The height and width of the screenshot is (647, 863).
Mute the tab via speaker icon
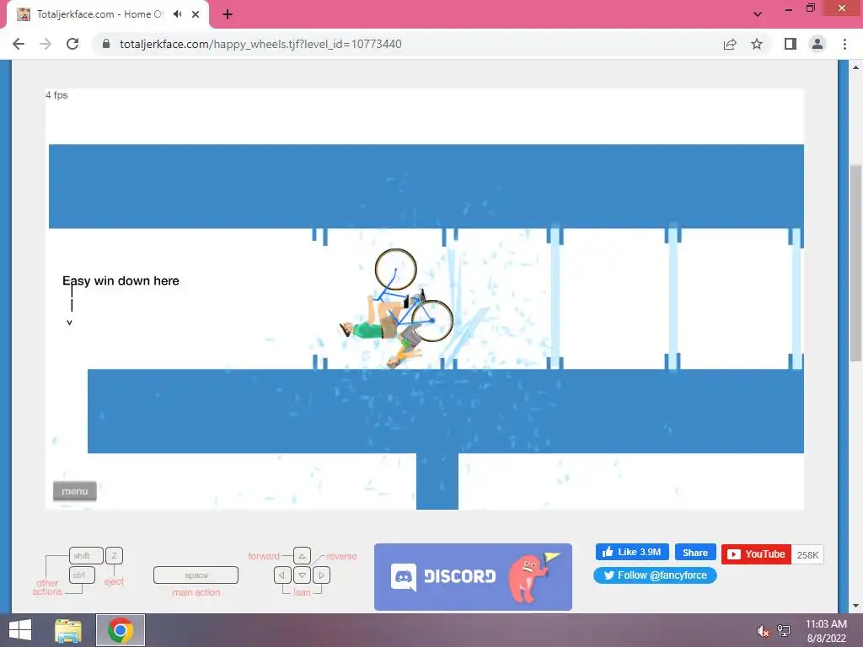point(177,14)
